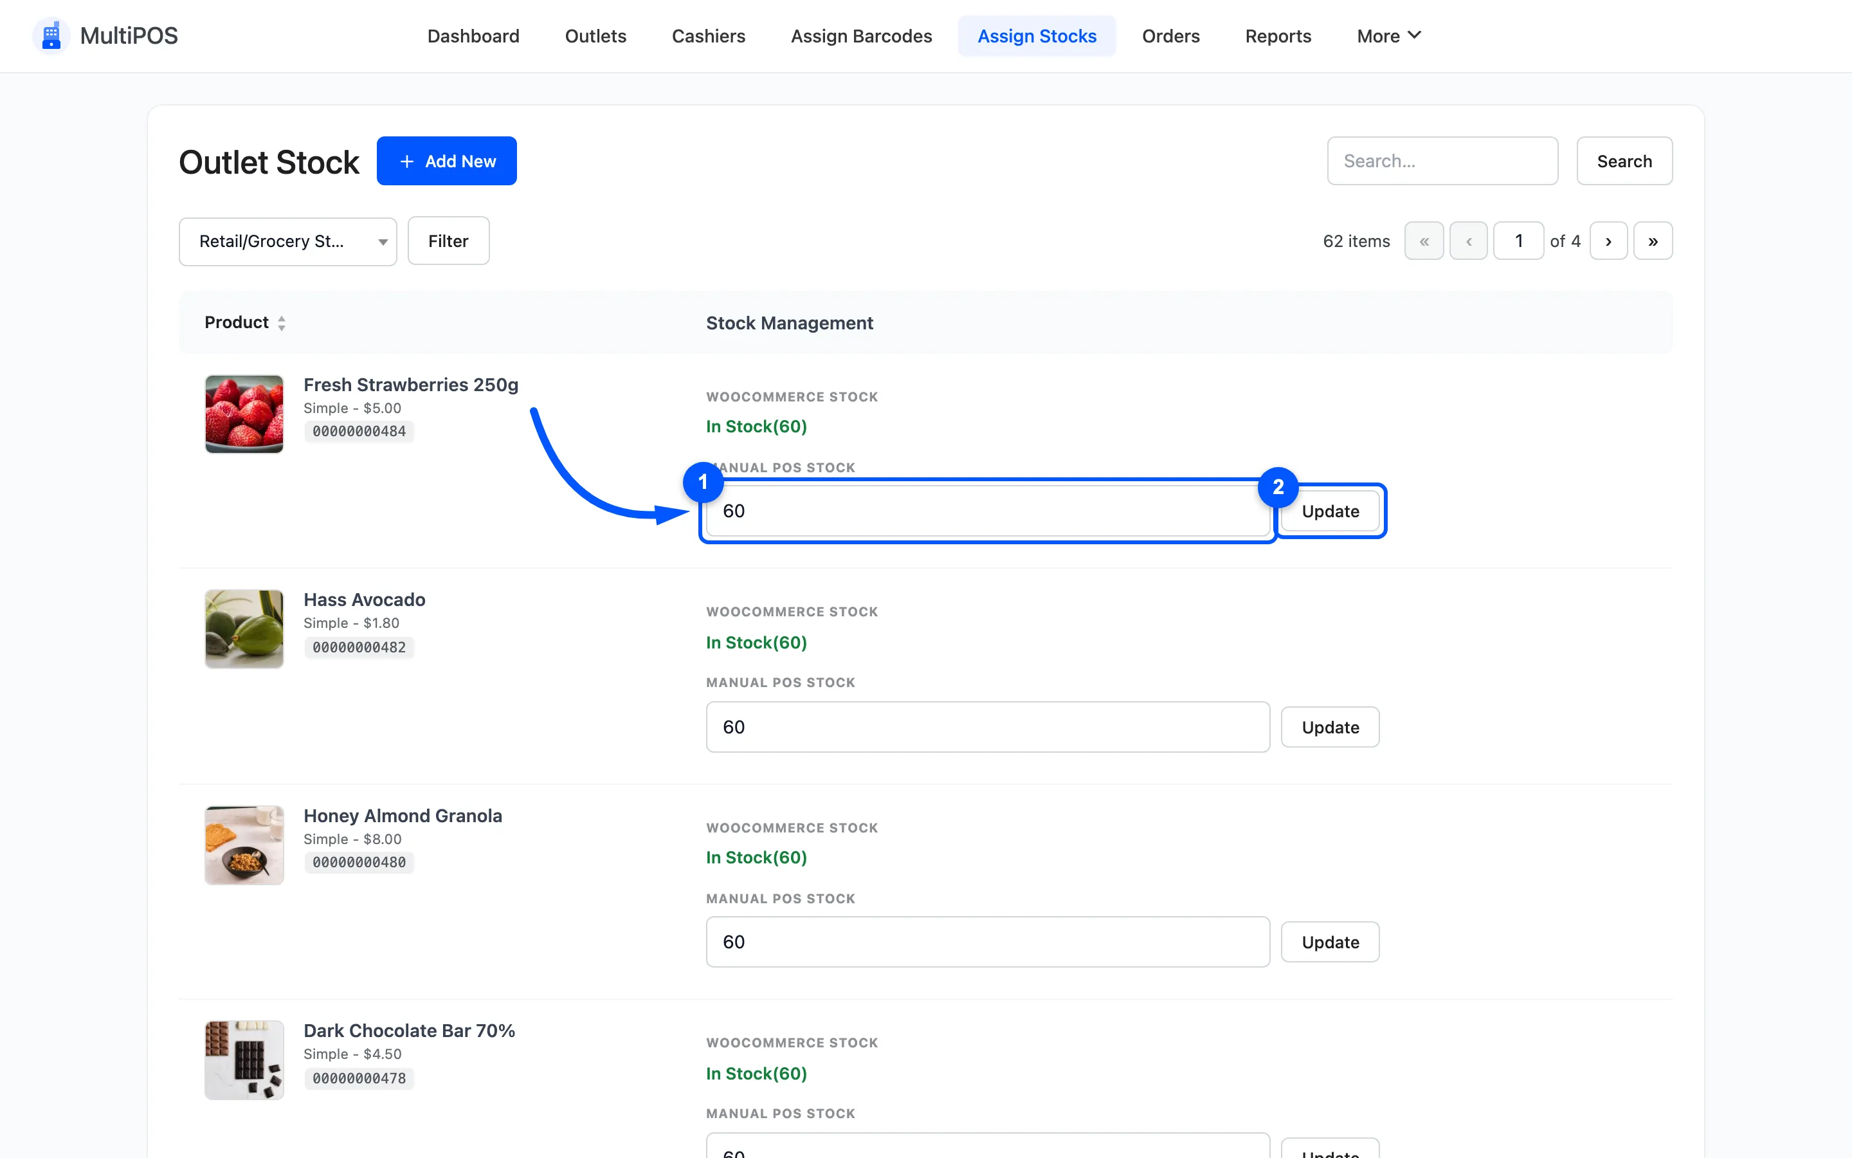The image size is (1852, 1158).
Task: Apply the outlet Filter button
Action: tap(448, 241)
